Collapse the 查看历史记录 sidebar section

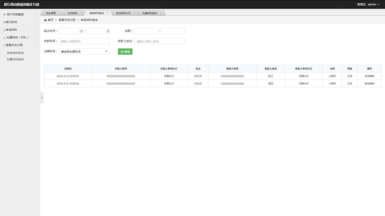(36, 45)
